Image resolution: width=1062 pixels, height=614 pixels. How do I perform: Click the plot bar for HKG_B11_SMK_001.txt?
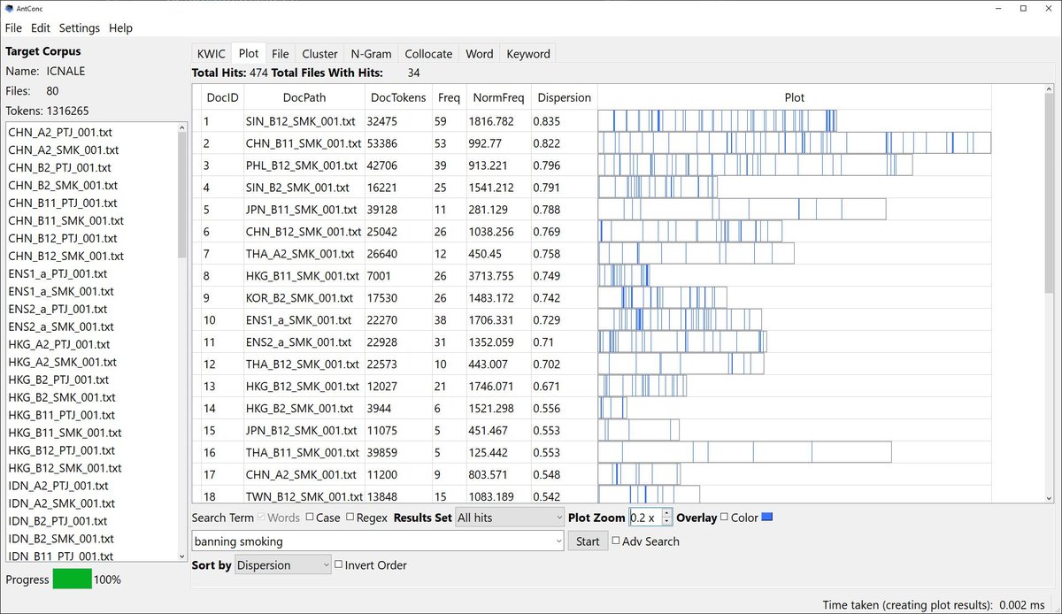coord(624,275)
